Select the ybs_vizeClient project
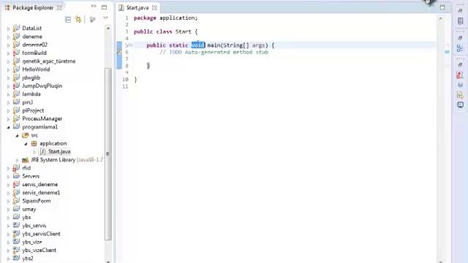 (39, 251)
